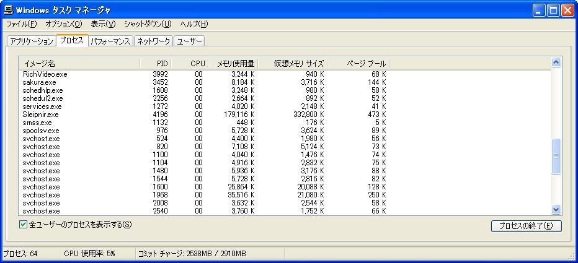Open the 表示(V) menu

103,24
